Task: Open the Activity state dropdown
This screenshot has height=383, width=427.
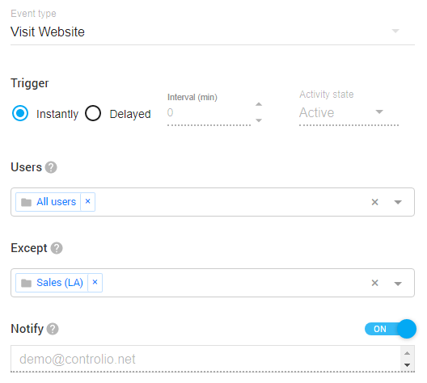Action: point(349,112)
